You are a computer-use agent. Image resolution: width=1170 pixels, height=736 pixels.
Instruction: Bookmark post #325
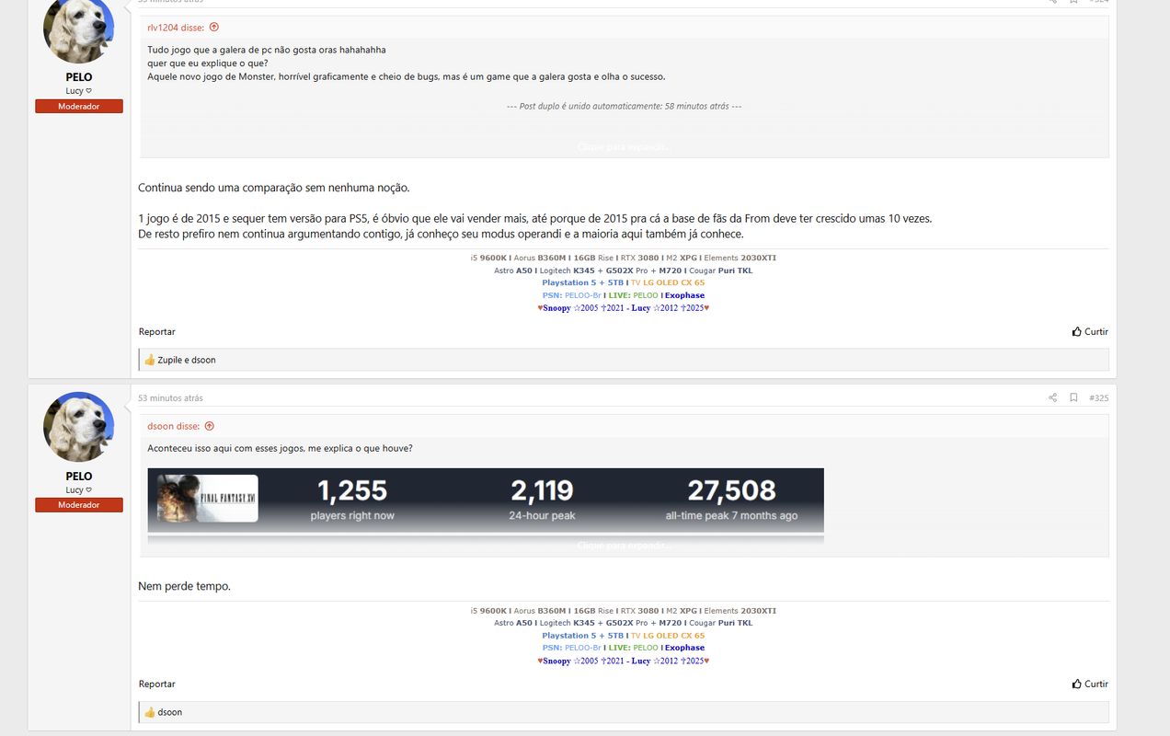1073,398
